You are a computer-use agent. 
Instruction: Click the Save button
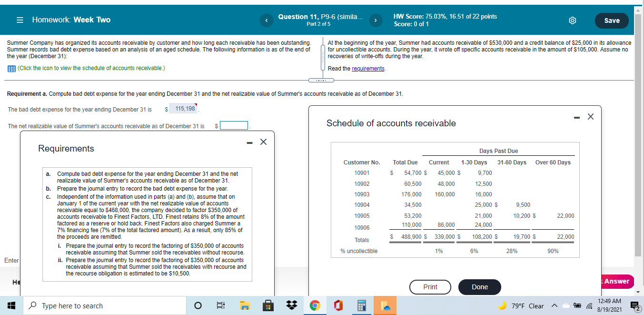point(612,20)
